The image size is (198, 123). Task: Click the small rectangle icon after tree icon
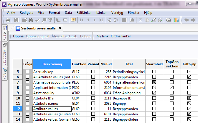click(x=65, y=20)
